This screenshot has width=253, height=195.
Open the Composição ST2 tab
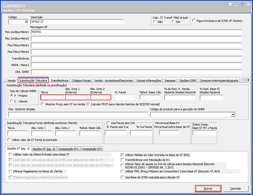coord(92,149)
